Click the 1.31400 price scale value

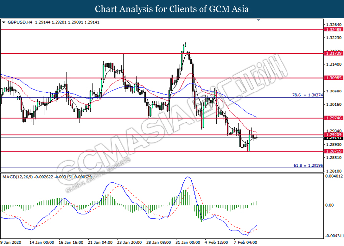pyautogui.click(x=334, y=64)
